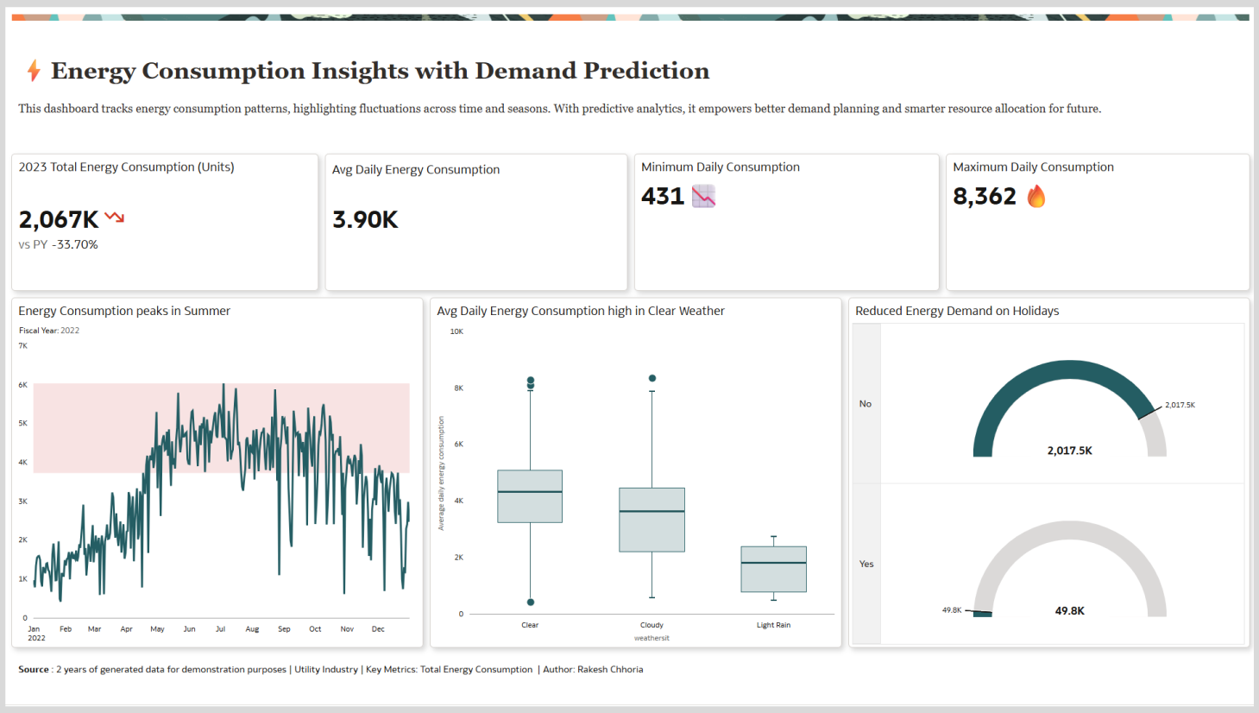Select the Clear weather box plot

click(529, 496)
